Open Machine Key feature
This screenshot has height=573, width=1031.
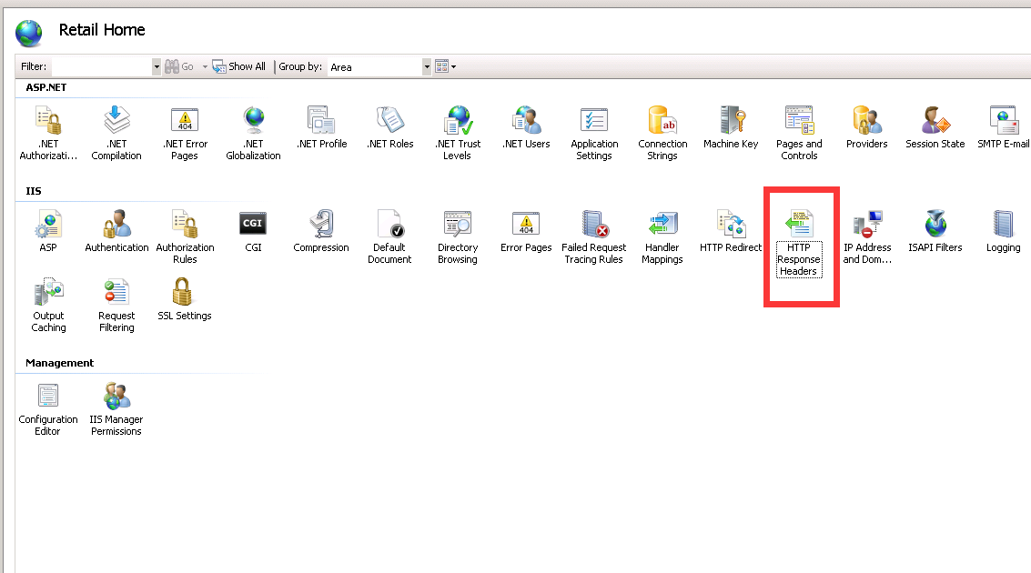[x=731, y=127]
